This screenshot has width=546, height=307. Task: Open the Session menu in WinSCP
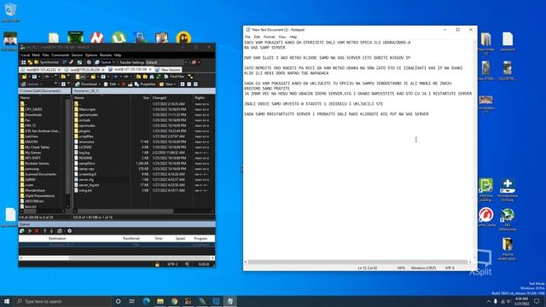[x=78, y=55]
